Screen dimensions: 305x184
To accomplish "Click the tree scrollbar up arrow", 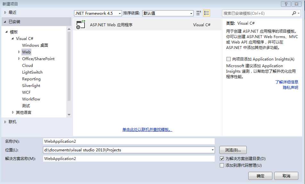I will (x=69, y=29).
